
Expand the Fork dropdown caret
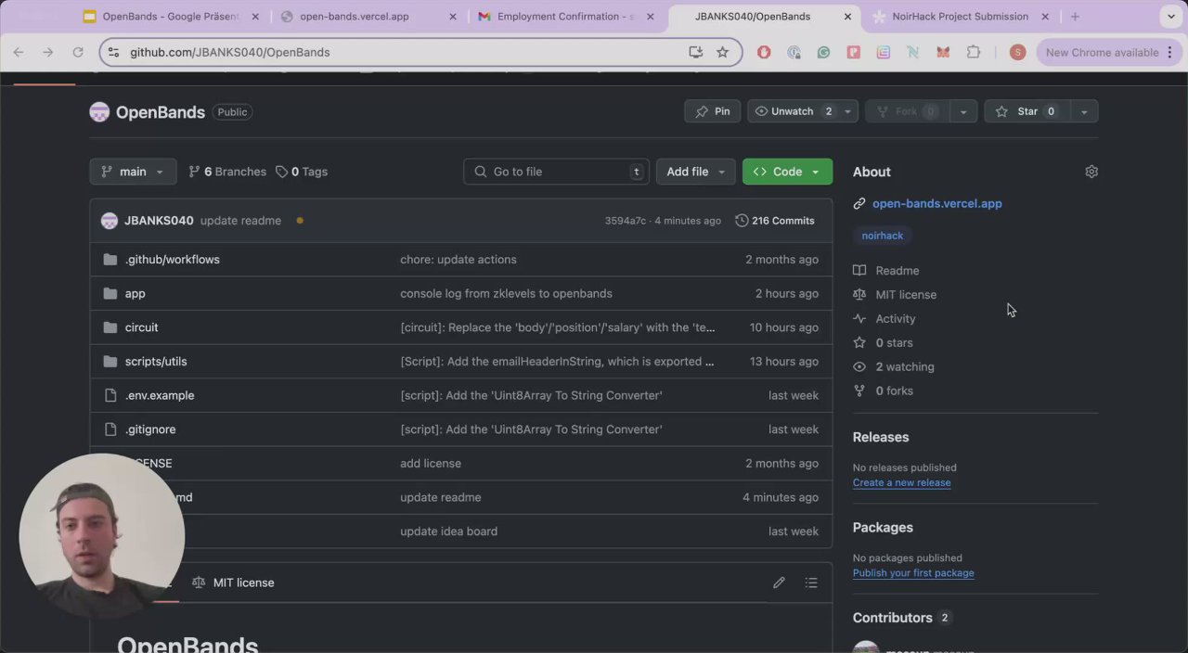[963, 111]
